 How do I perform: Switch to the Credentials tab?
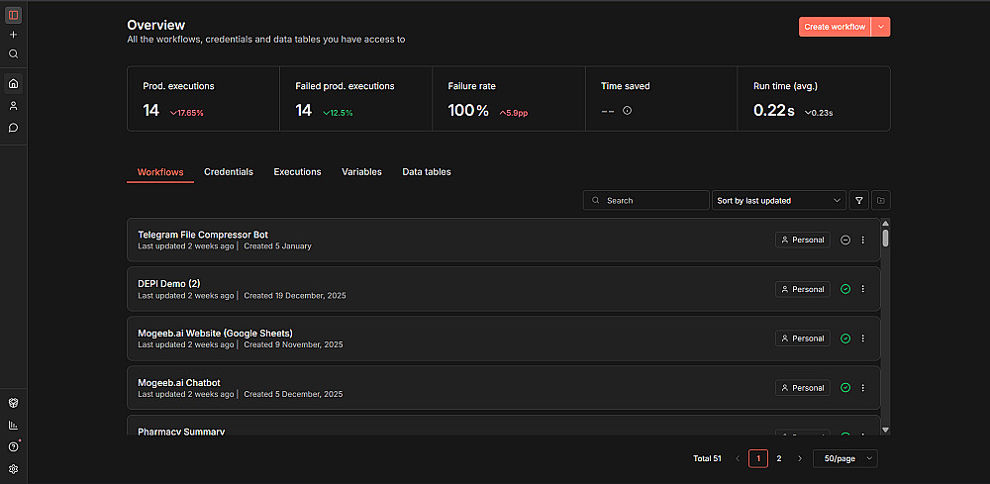coord(229,172)
